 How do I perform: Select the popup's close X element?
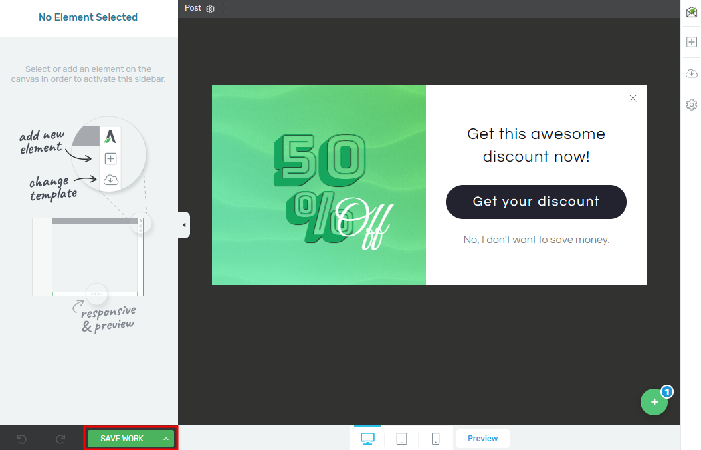click(x=633, y=98)
